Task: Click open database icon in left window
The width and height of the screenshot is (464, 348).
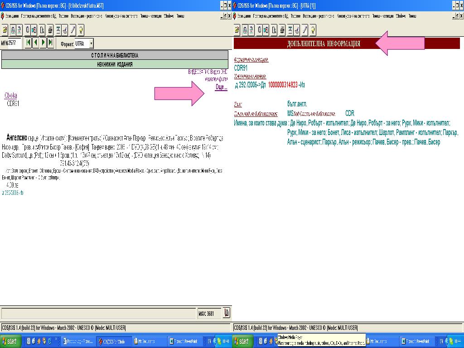Action: click(5, 29)
